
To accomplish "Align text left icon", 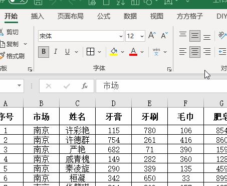I will click(x=183, y=52).
